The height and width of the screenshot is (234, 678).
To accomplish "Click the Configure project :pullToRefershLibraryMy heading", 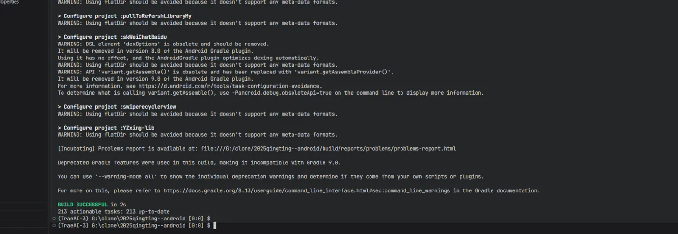I will pyautogui.click(x=124, y=16).
